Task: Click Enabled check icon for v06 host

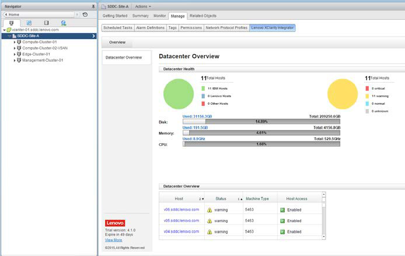Action: click(282, 210)
